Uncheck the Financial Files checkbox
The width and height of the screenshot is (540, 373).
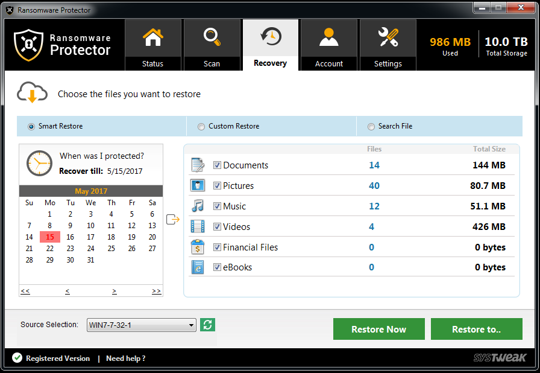tap(217, 247)
